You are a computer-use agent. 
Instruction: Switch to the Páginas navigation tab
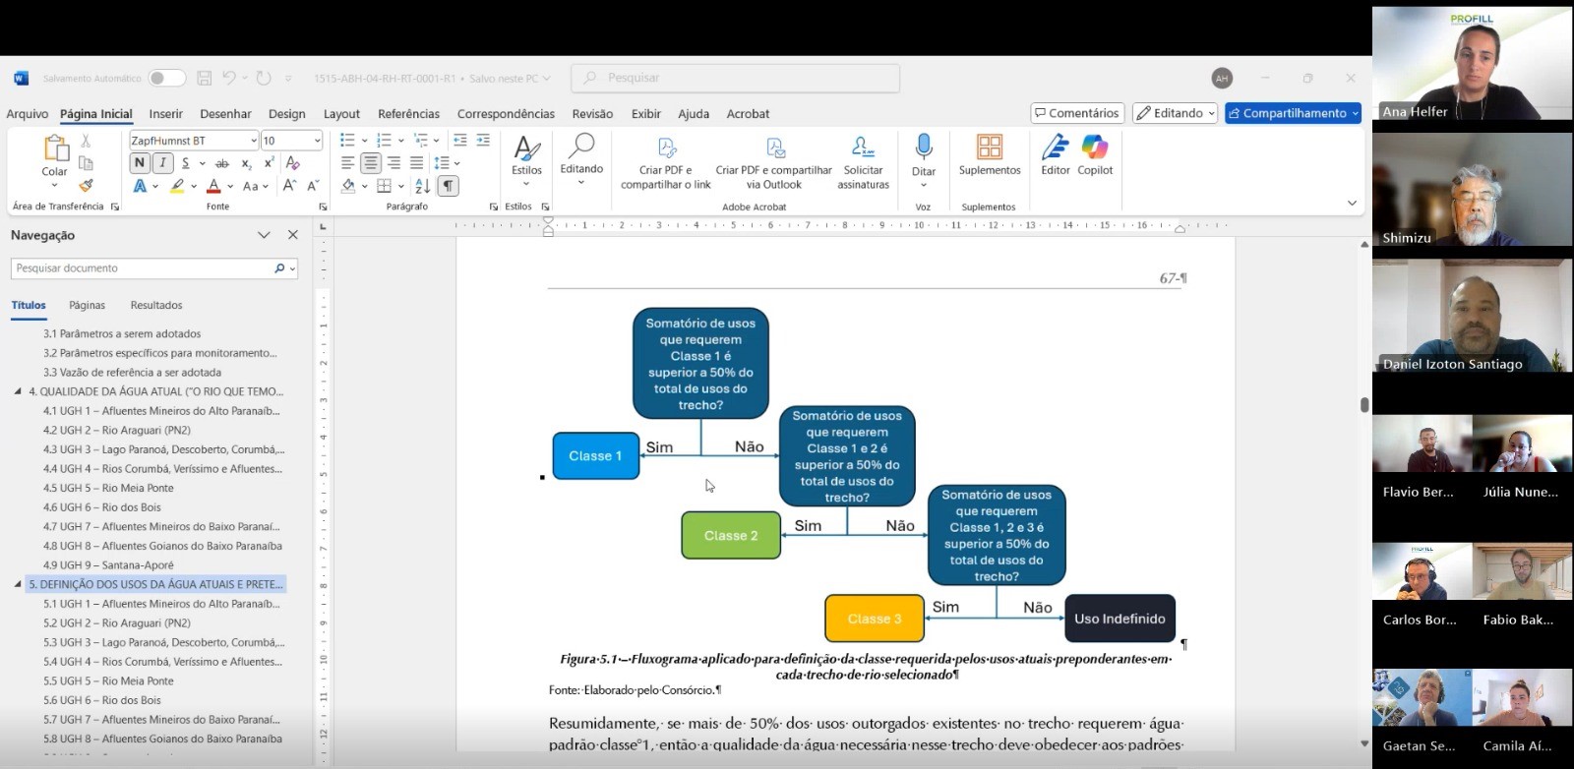[x=87, y=305]
